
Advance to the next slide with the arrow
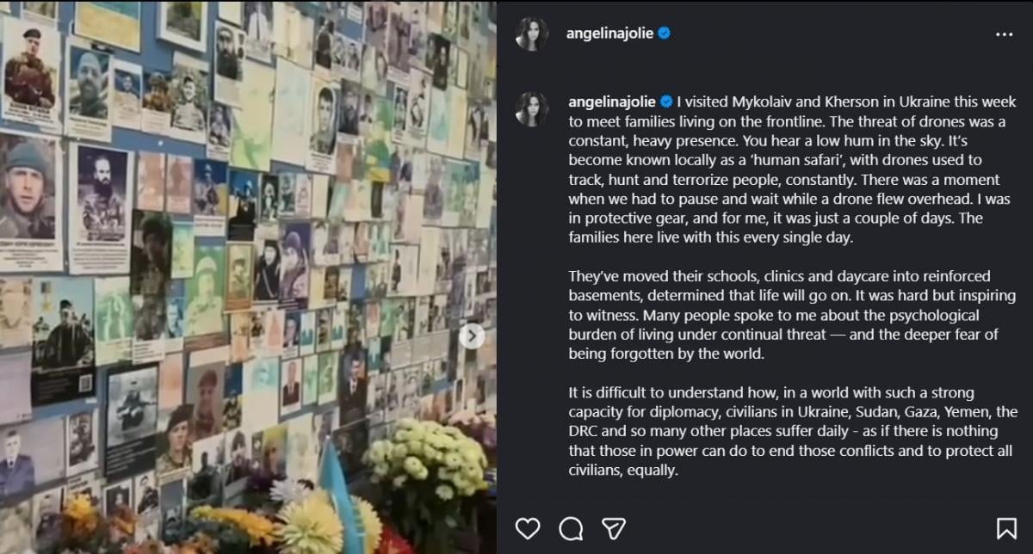point(472,335)
